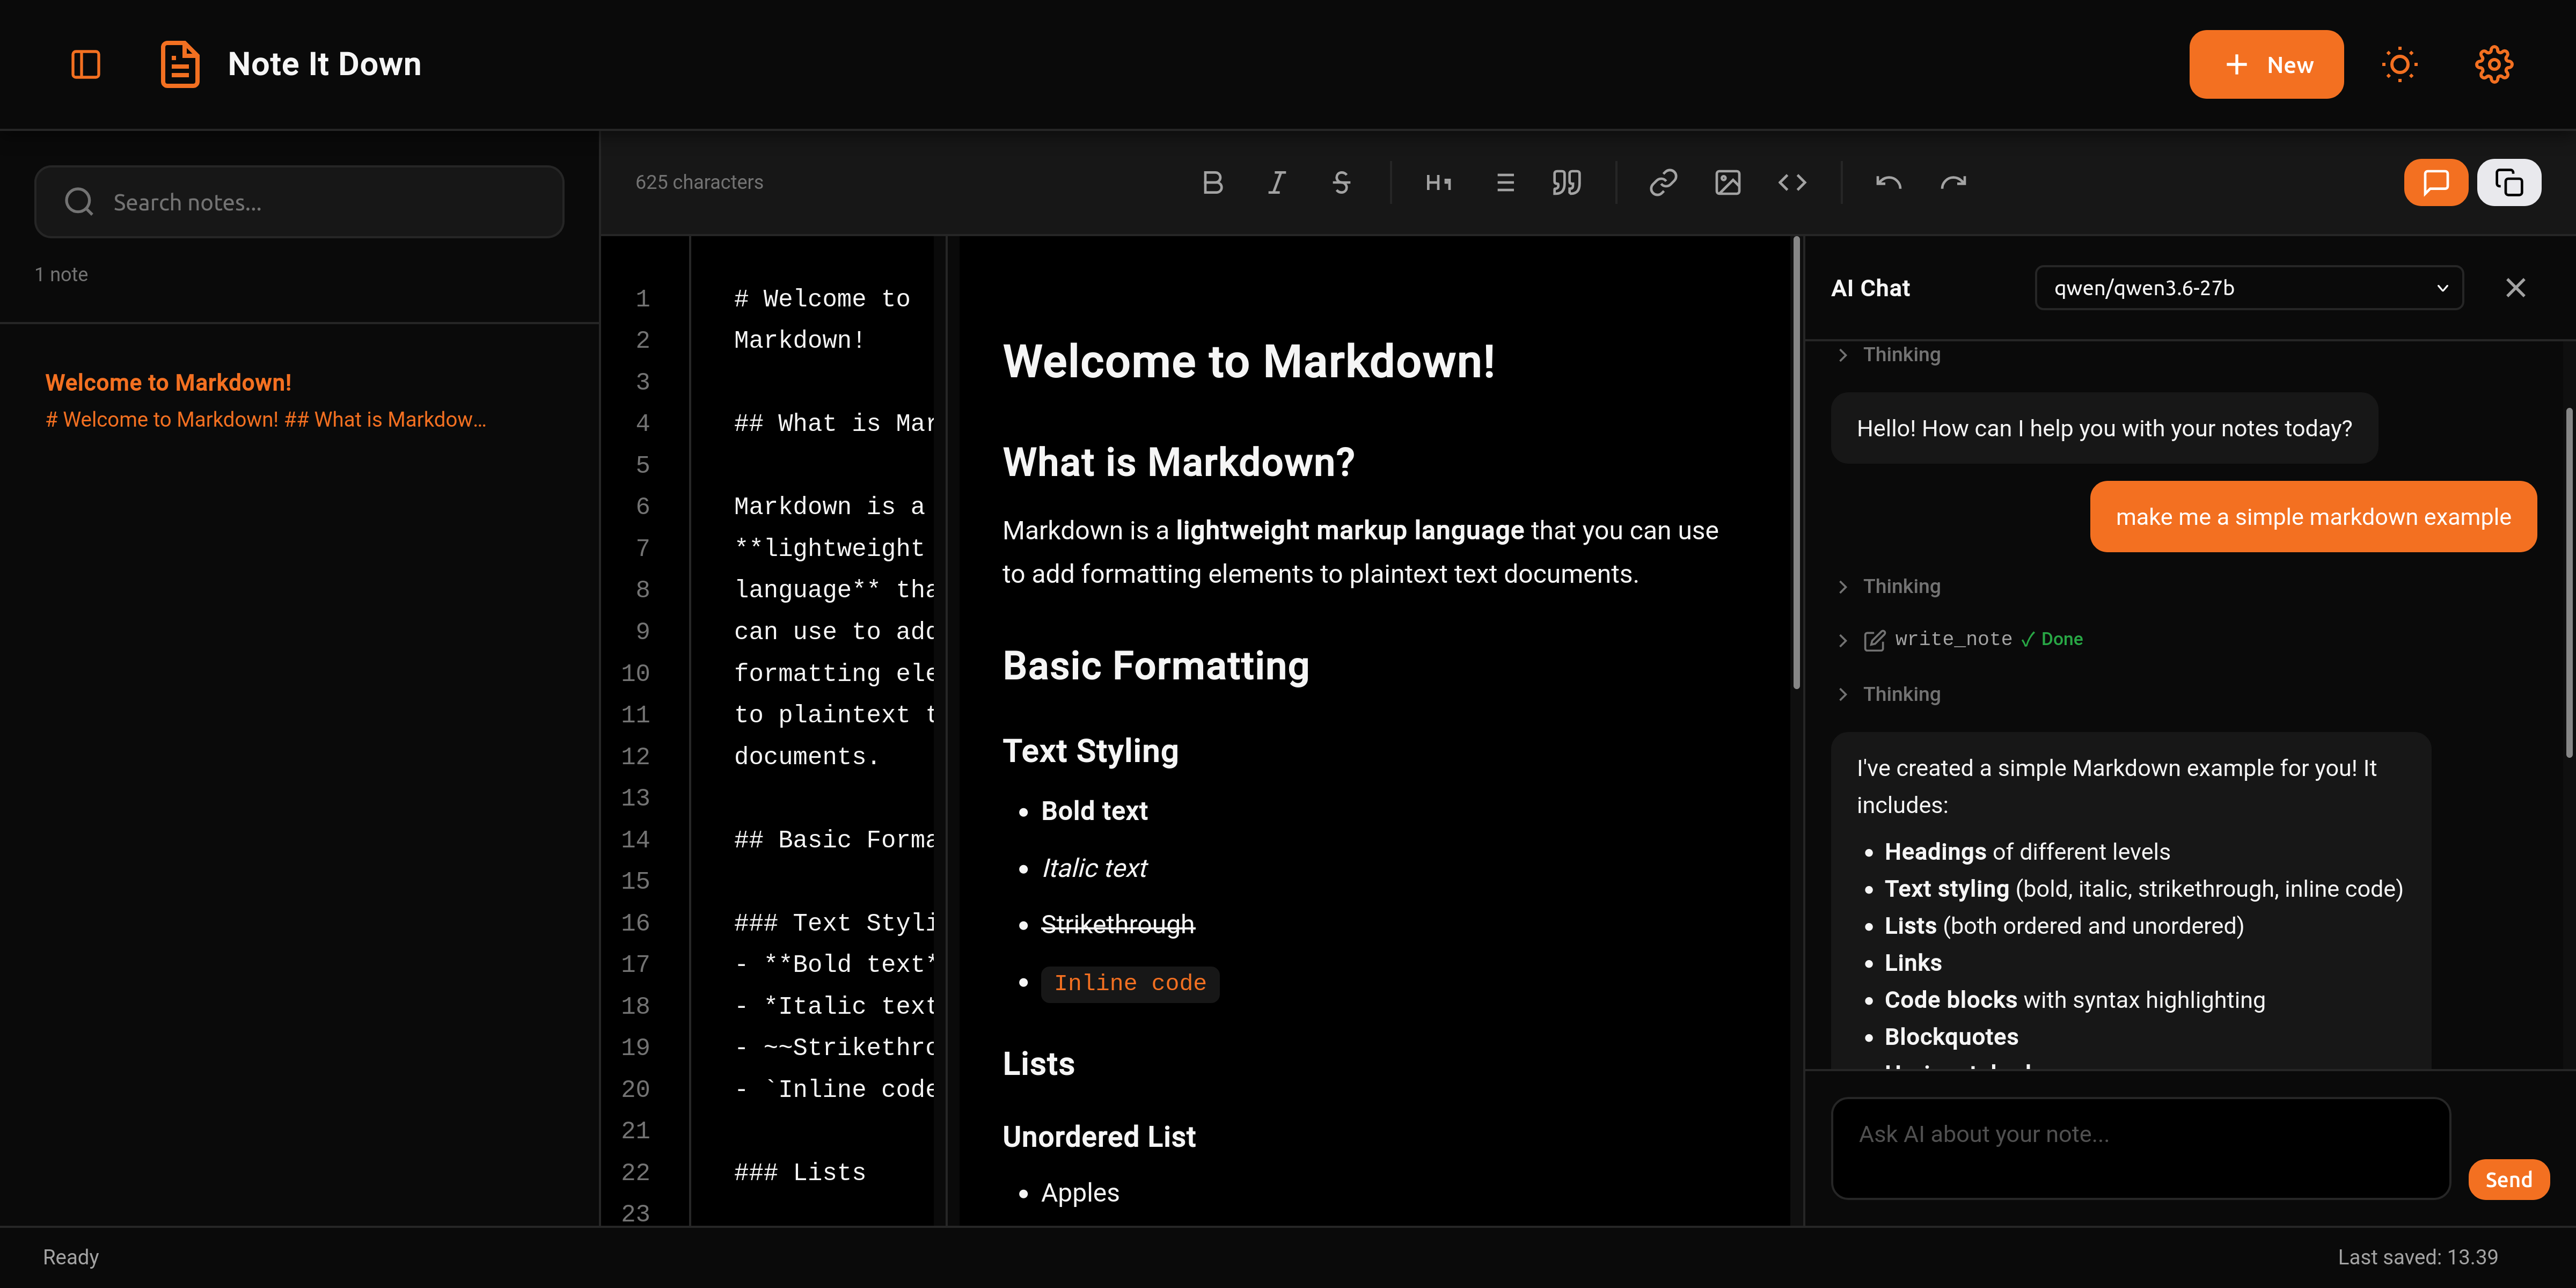The height and width of the screenshot is (1288, 2576).
Task: Apply italic formatting from toolbar
Action: click(1277, 182)
